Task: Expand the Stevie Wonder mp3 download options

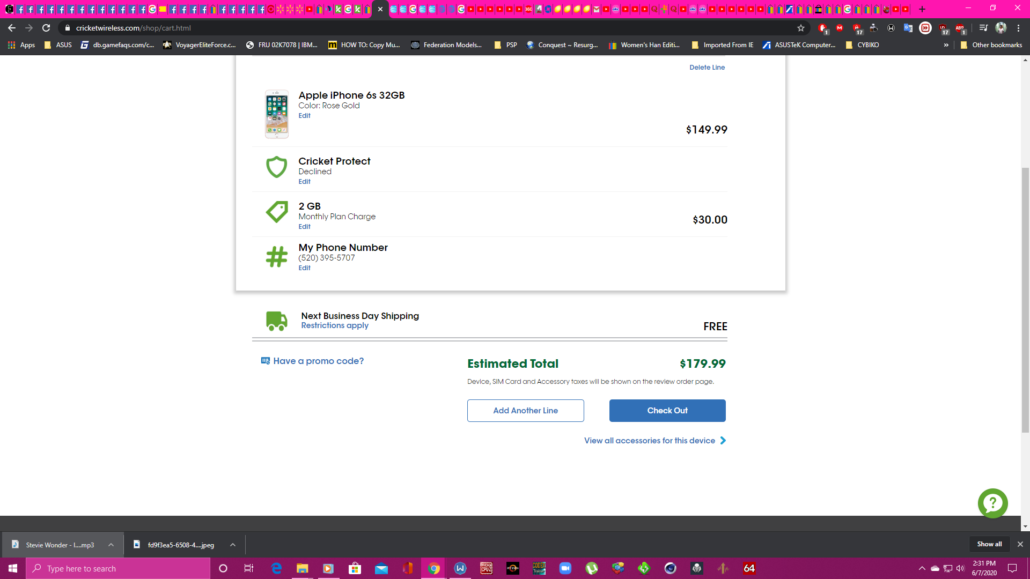Action: coord(111,544)
